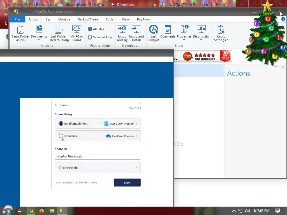Close the share dialog with X
The width and height of the screenshot is (287, 215).
[140, 103]
